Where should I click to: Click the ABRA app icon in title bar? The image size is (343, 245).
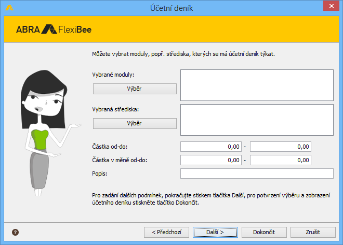point(9,8)
